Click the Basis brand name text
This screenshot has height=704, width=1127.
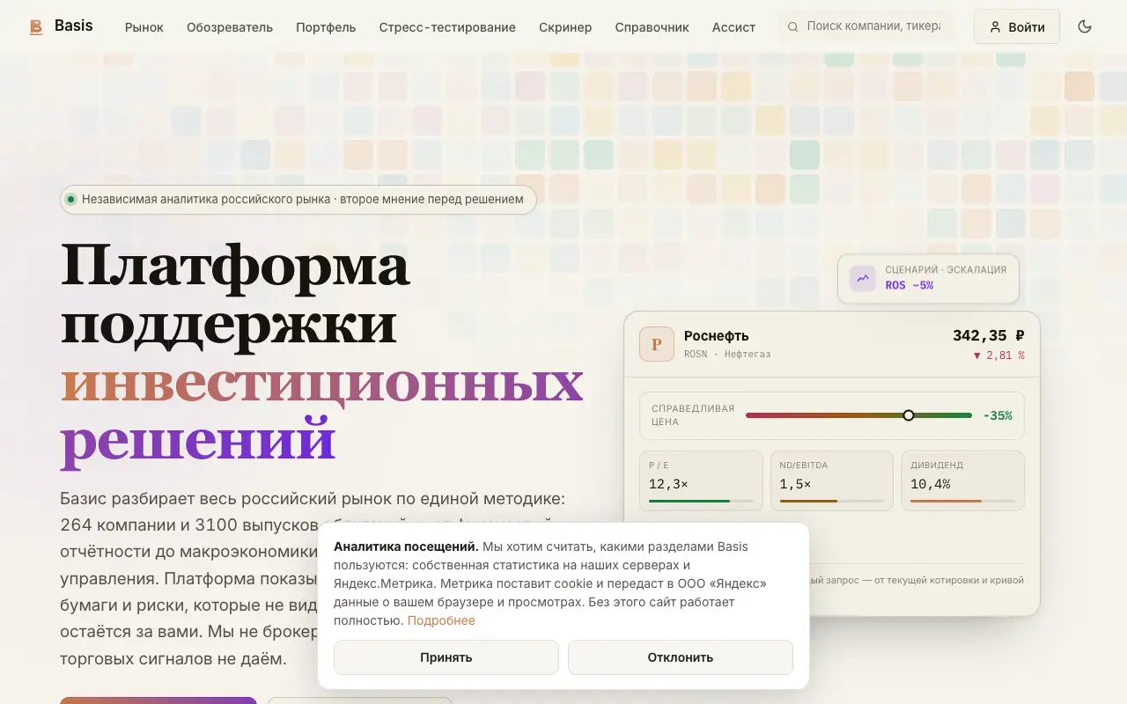pos(73,26)
